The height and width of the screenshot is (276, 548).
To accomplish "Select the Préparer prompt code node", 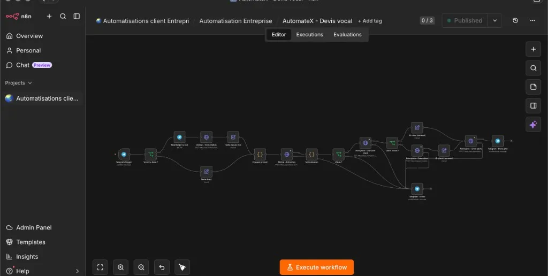I will (x=260, y=154).
